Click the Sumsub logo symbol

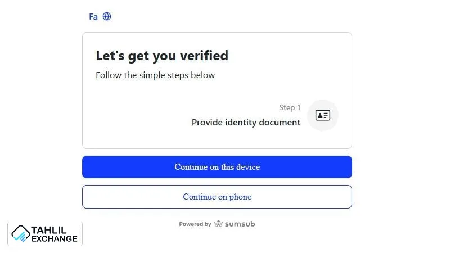(218, 224)
